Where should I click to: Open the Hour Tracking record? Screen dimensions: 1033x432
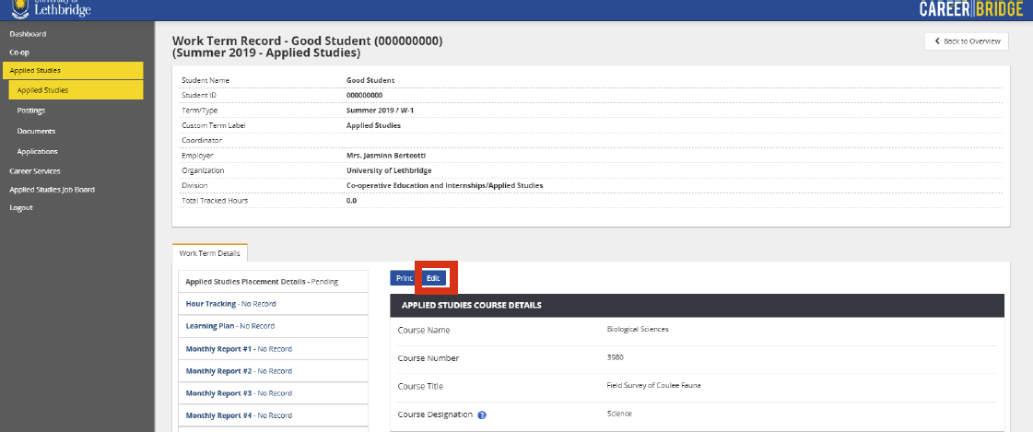(x=274, y=304)
